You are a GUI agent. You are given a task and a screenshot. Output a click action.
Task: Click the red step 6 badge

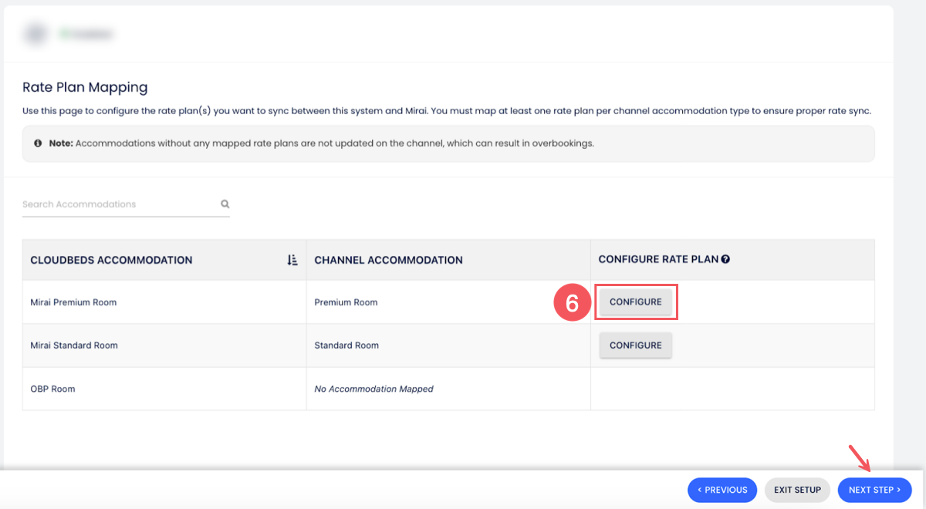[x=572, y=303]
